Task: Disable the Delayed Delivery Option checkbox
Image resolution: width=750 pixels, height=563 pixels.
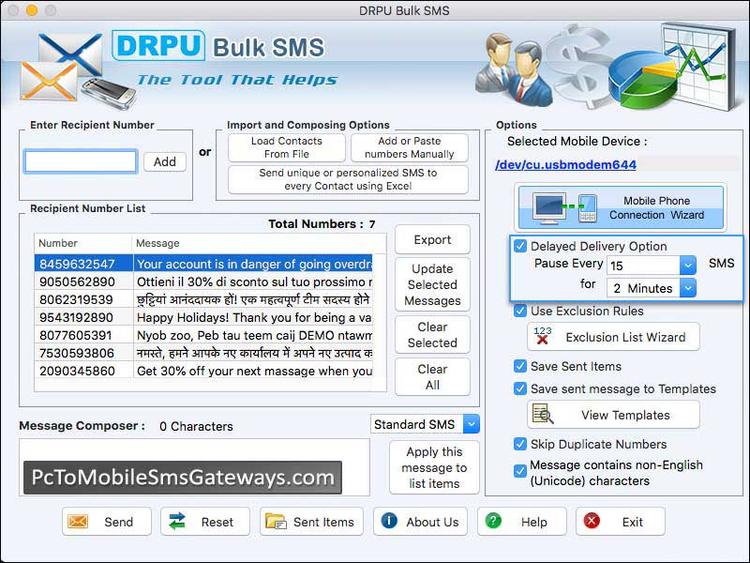Action: 520,246
